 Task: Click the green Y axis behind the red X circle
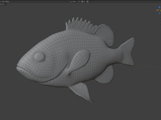tap(158, 10)
